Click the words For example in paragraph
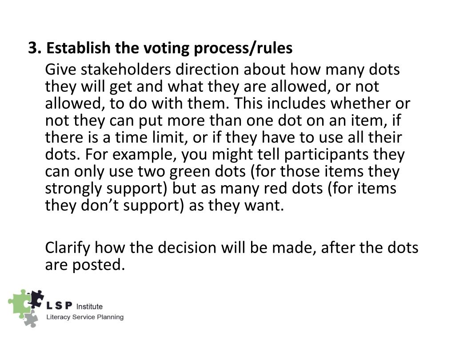Viewport: 455px width, 341px height. point(131,154)
